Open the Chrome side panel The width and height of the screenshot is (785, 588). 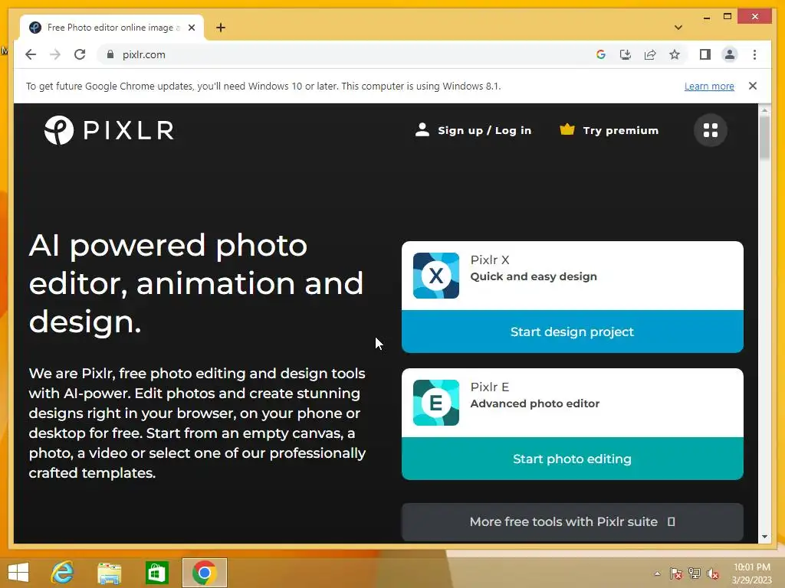(x=705, y=54)
